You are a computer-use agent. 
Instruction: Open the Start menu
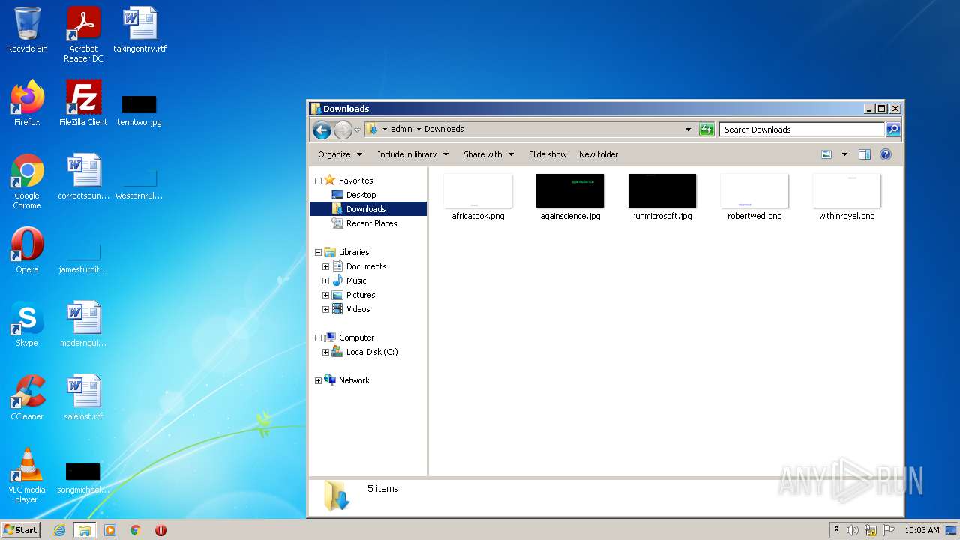[21, 530]
